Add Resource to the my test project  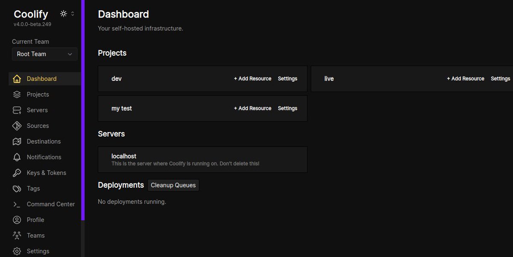tap(253, 109)
